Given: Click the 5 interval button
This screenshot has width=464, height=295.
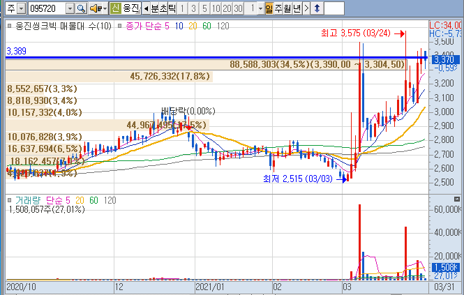Looking at the screenshot, I should coord(204,8).
